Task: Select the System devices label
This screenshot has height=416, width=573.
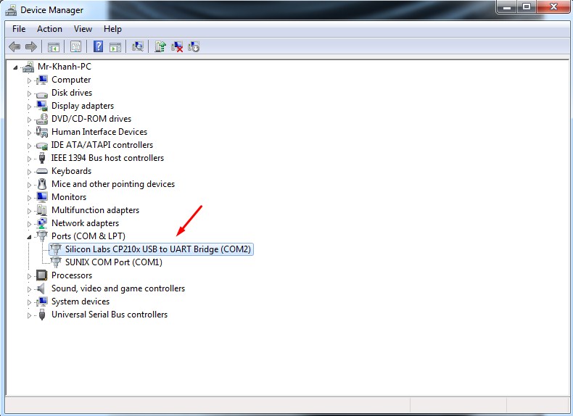Action: pos(81,301)
